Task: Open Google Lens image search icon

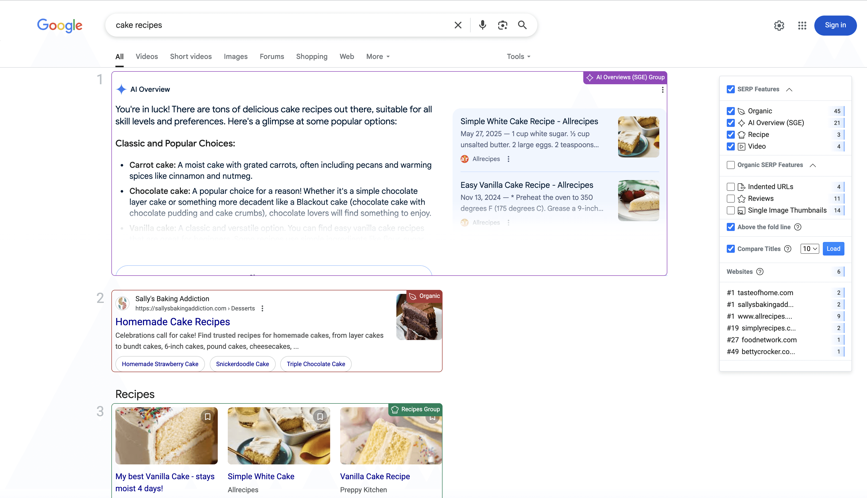Action: pos(502,25)
